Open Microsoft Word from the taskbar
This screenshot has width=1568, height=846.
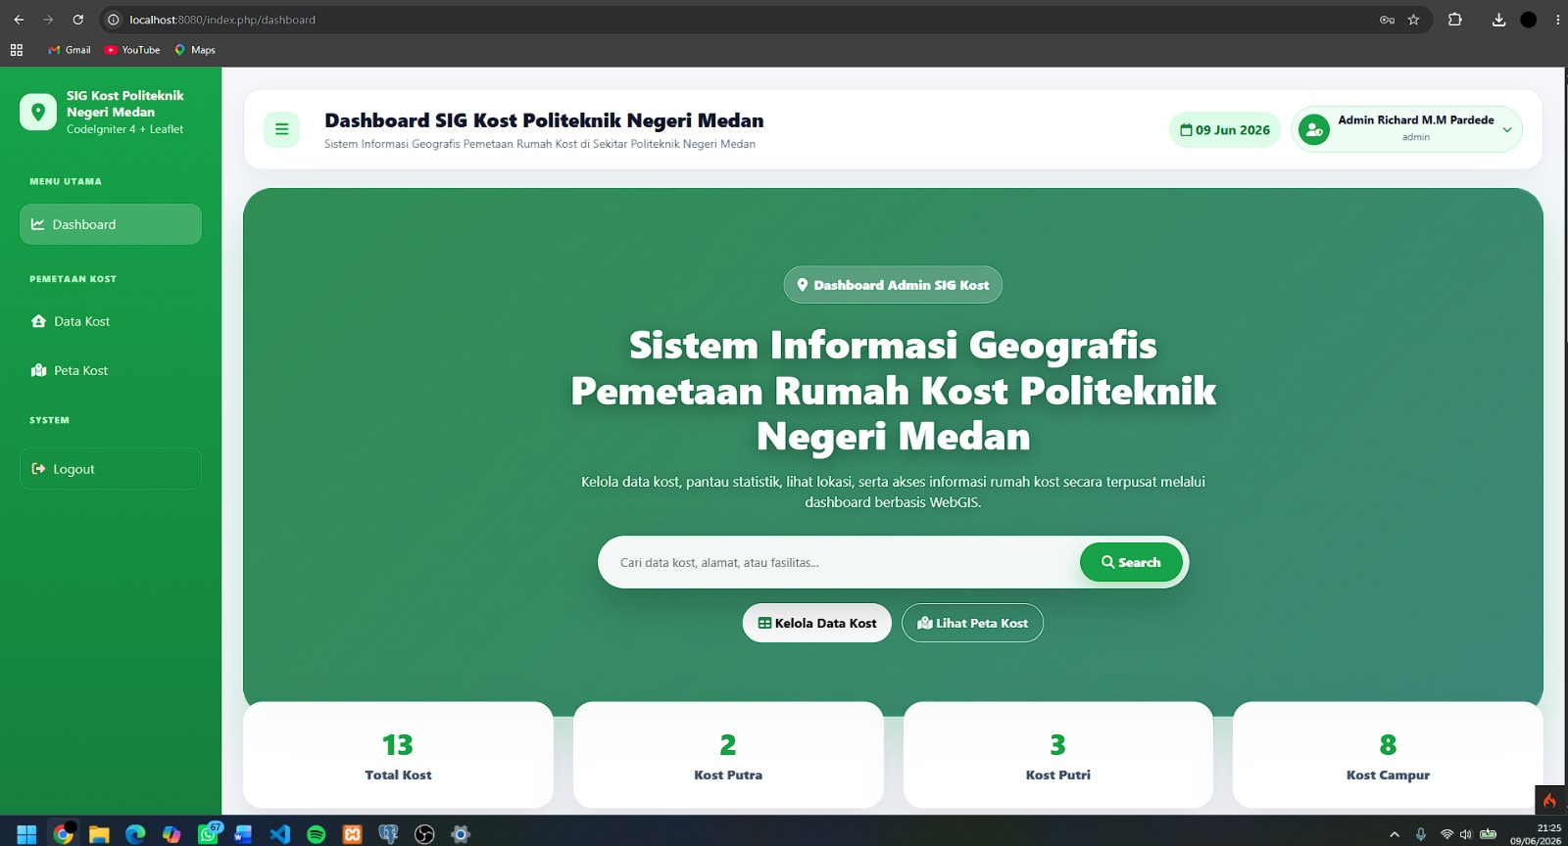coord(244,834)
